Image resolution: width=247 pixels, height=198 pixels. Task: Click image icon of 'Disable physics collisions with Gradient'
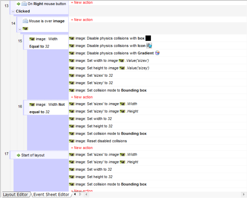(x=72, y=53)
